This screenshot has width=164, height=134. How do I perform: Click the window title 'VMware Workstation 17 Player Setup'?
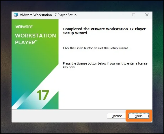pyautogui.click(x=48, y=15)
